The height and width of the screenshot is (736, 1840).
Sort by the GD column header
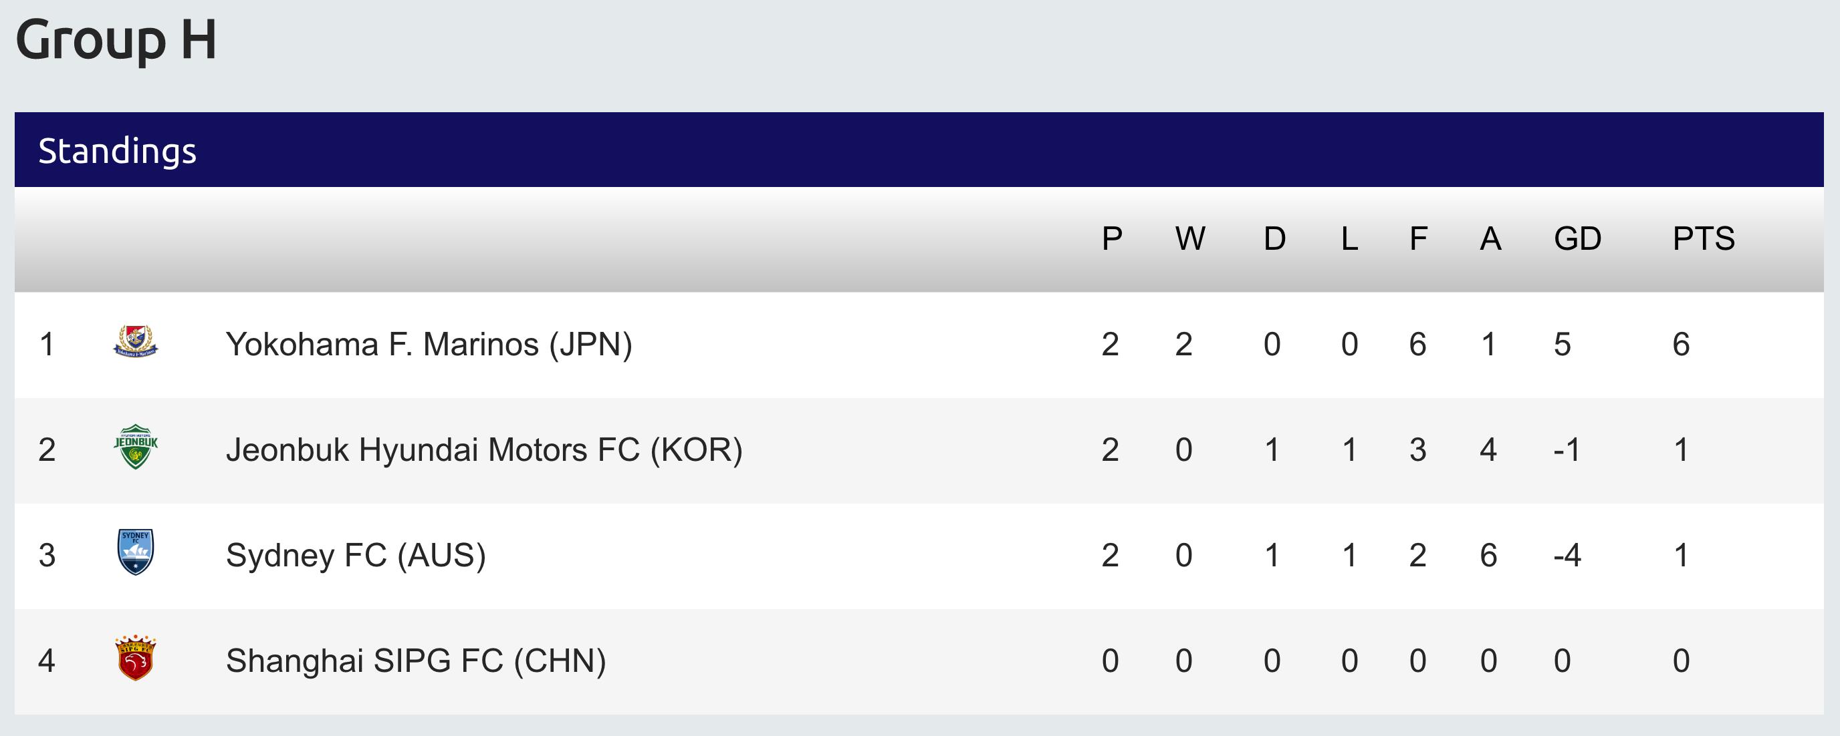(1577, 239)
